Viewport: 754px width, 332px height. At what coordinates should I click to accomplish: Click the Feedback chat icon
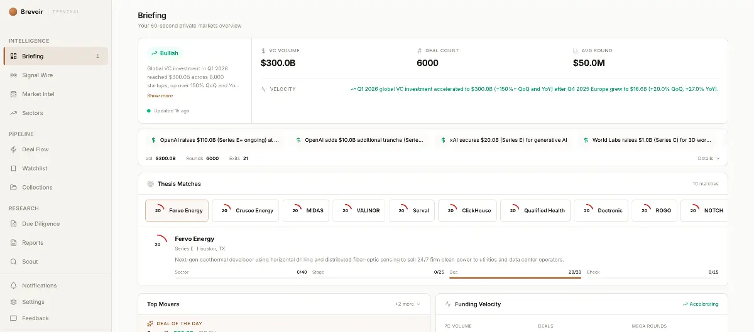[x=14, y=318]
